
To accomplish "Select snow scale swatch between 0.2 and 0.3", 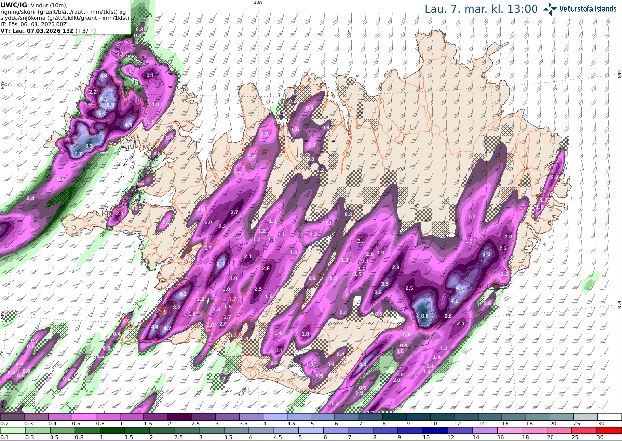I will [12, 417].
